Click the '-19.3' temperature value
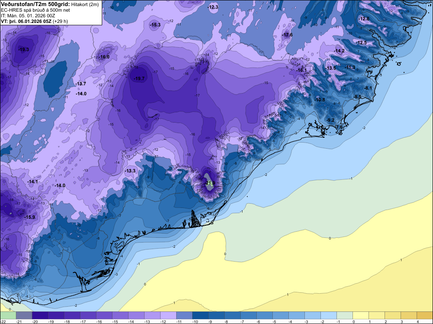 pos(23,50)
